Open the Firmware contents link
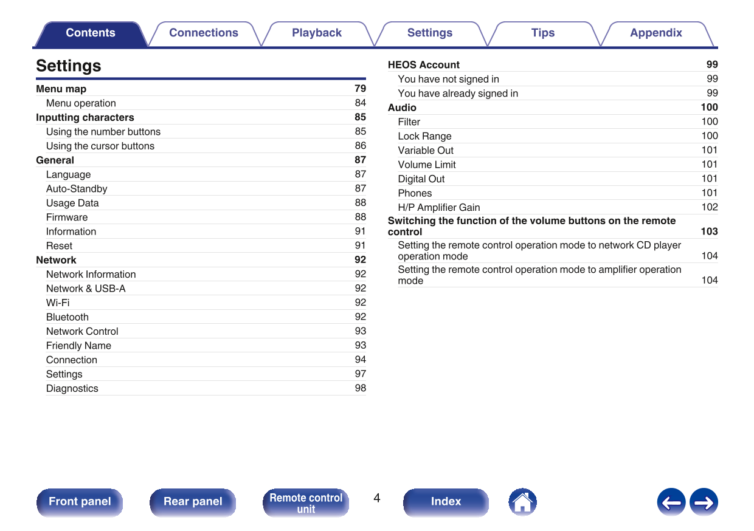754x531 pixels. tap(67, 218)
